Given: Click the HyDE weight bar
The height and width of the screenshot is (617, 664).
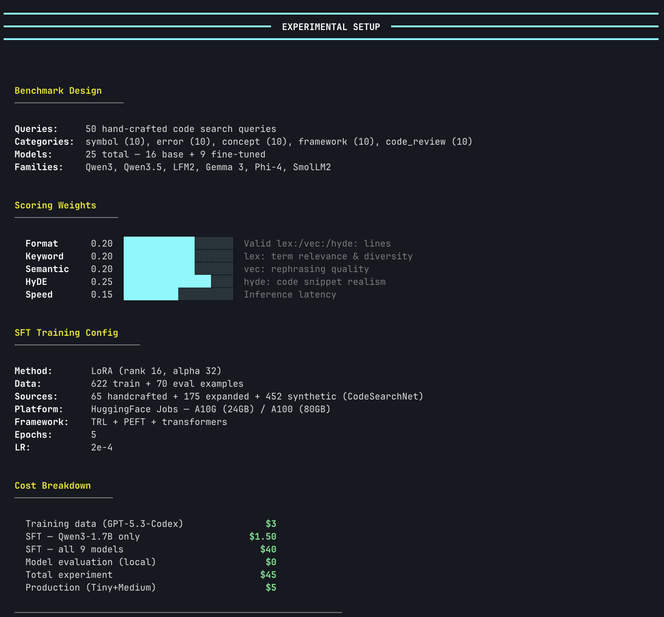Looking at the screenshot, I should point(178,282).
